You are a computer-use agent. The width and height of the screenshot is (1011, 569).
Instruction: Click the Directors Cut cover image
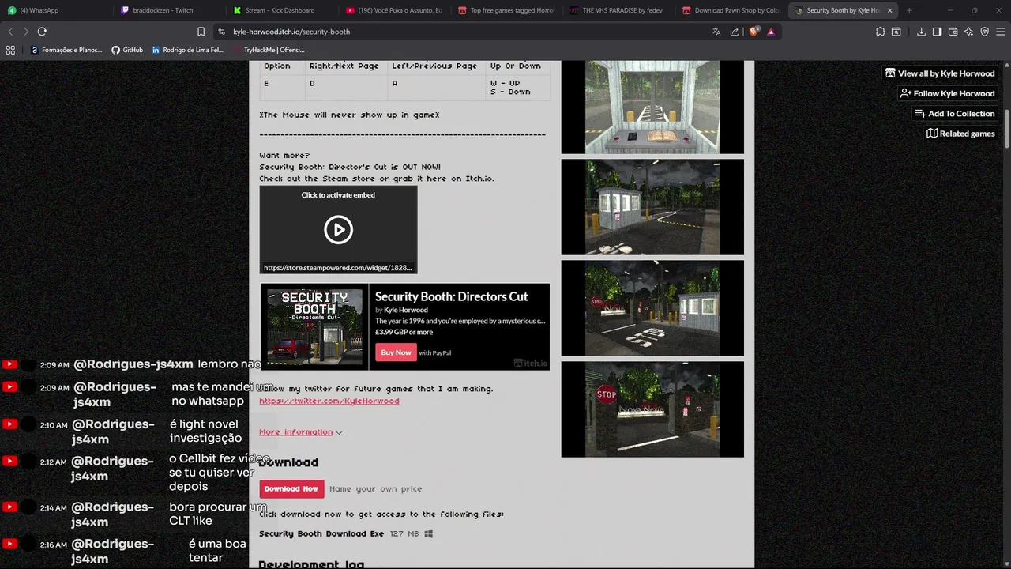click(x=315, y=326)
